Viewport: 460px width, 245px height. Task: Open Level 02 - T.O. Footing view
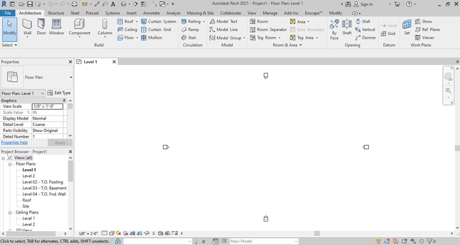(43, 182)
